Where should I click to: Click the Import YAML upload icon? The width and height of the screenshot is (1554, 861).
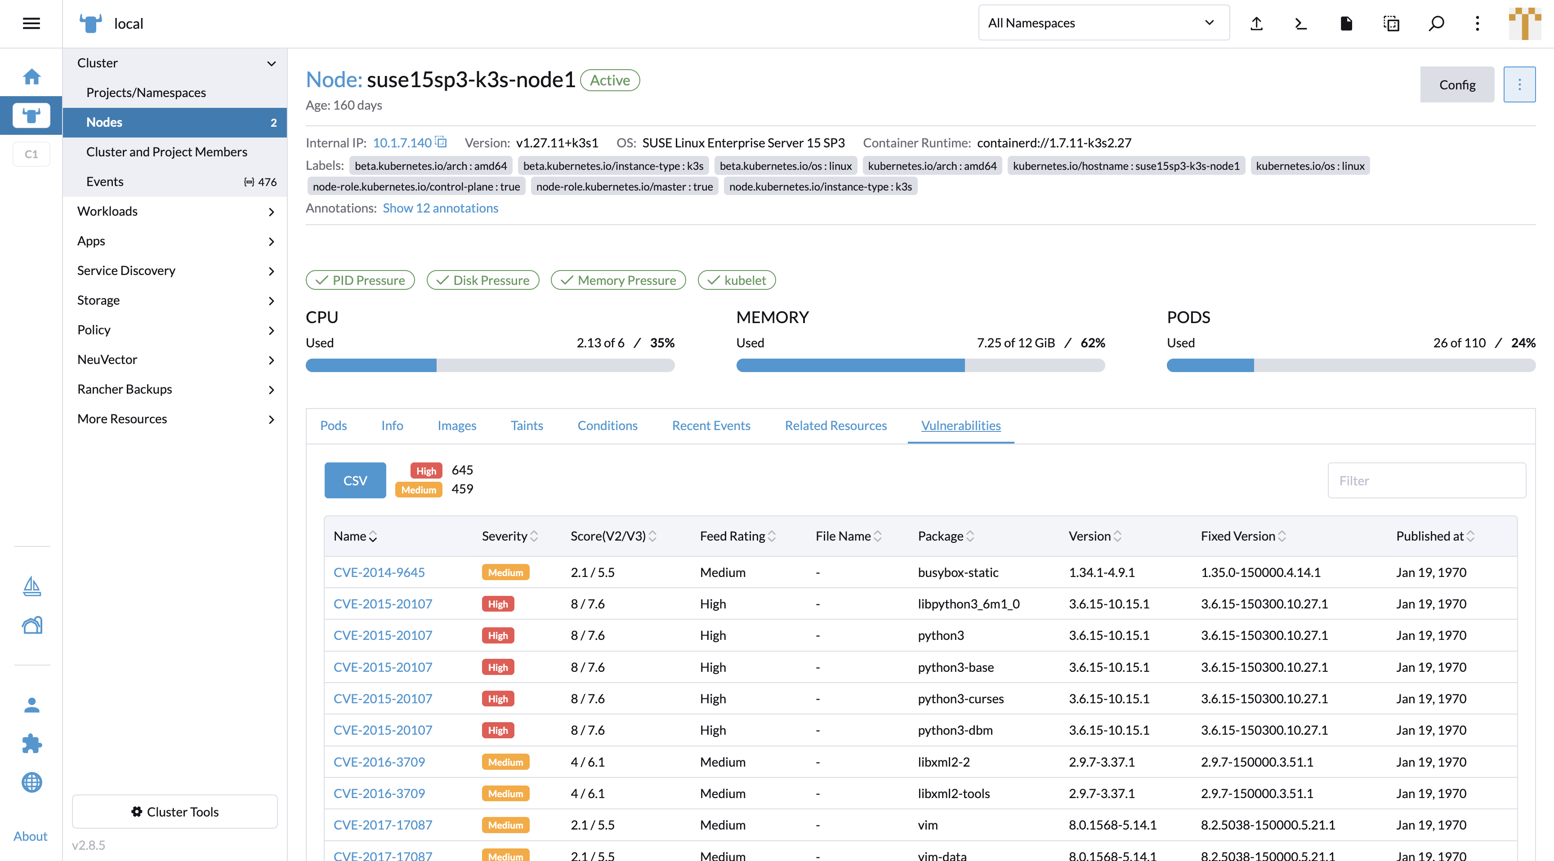click(x=1257, y=23)
